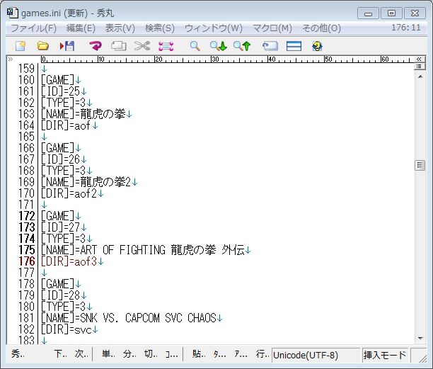Viewport: 433px width, 369px height.
Task: Click the ｱ... function key button
Action: 241,354
